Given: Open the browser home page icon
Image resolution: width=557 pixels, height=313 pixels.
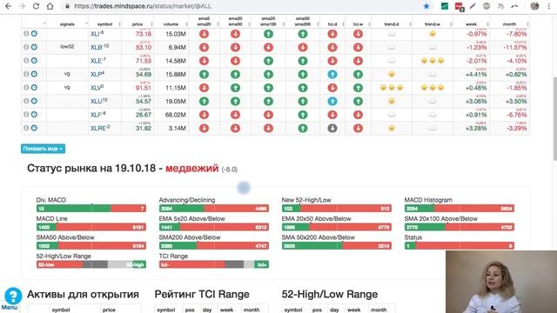Looking at the screenshot, I should [x=50, y=6].
